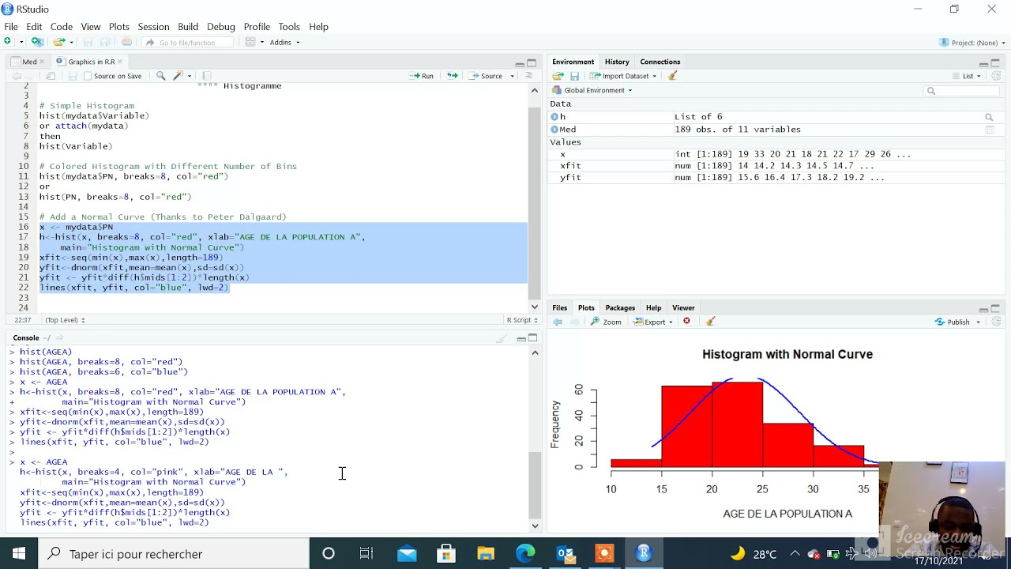
Task: Open the Source button dropdown arrow
Action: click(x=512, y=76)
